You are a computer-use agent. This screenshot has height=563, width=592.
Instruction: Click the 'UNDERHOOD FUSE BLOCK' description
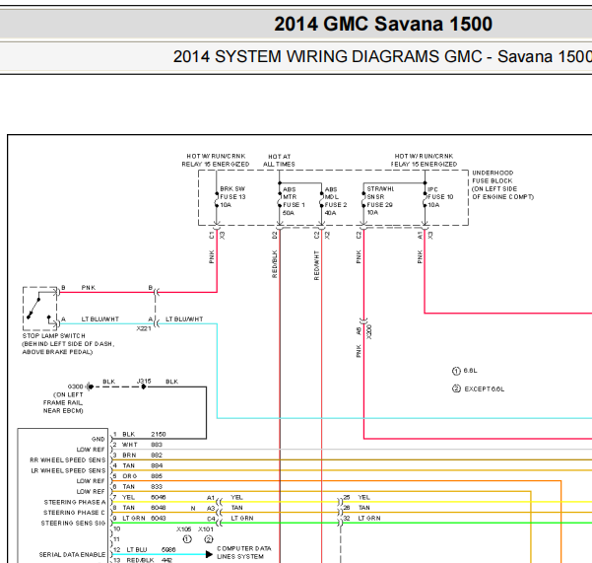(502, 184)
